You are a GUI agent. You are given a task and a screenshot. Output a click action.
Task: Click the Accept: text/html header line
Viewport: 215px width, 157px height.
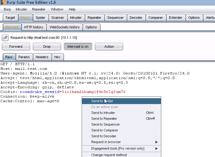88,78
